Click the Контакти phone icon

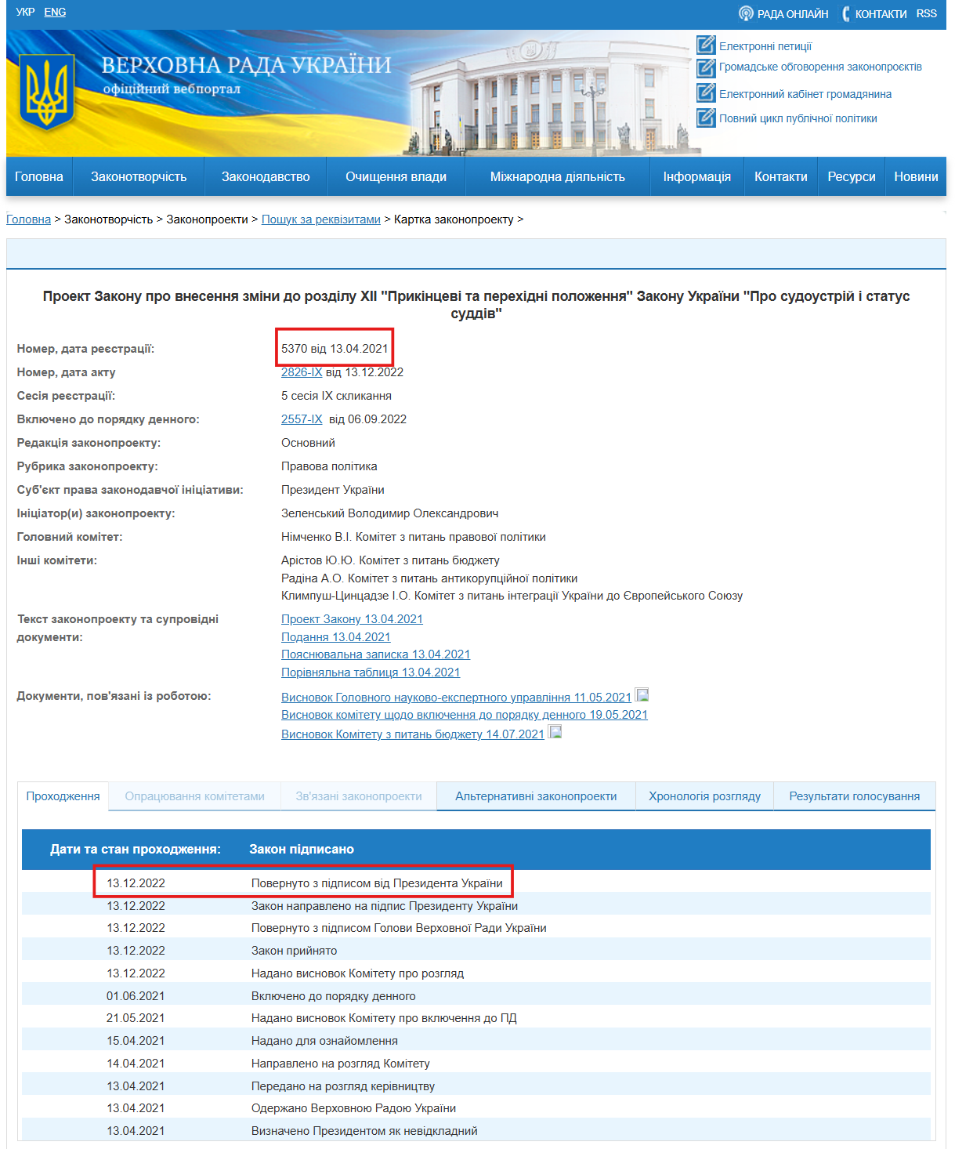pos(846,13)
